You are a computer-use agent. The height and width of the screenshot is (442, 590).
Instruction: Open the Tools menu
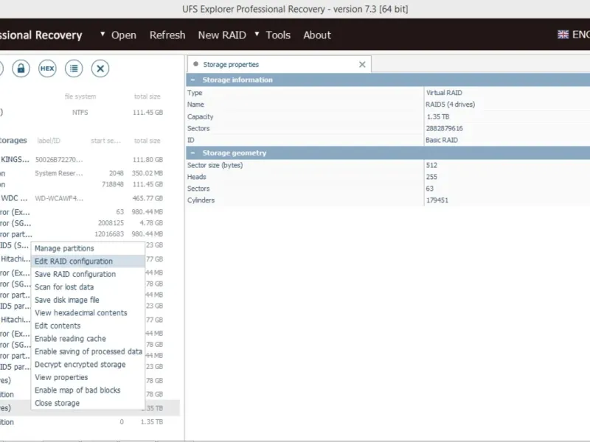point(278,35)
